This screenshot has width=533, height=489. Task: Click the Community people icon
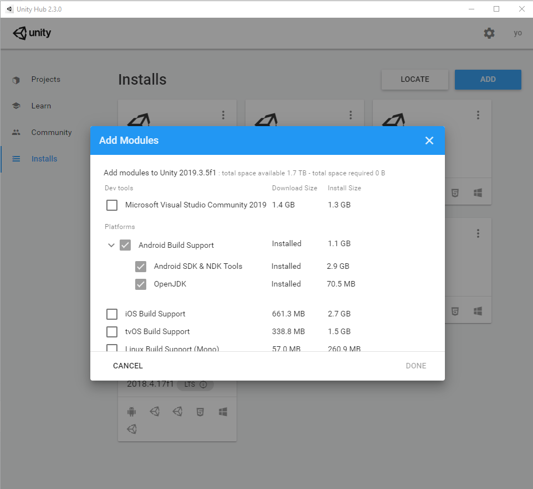pos(16,132)
